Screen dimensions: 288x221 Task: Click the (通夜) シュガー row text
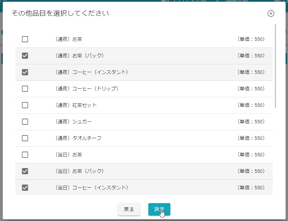[x=73, y=122]
